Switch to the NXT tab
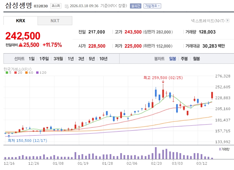The width and height of the screenshot is (234, 170). coord(55,21)
